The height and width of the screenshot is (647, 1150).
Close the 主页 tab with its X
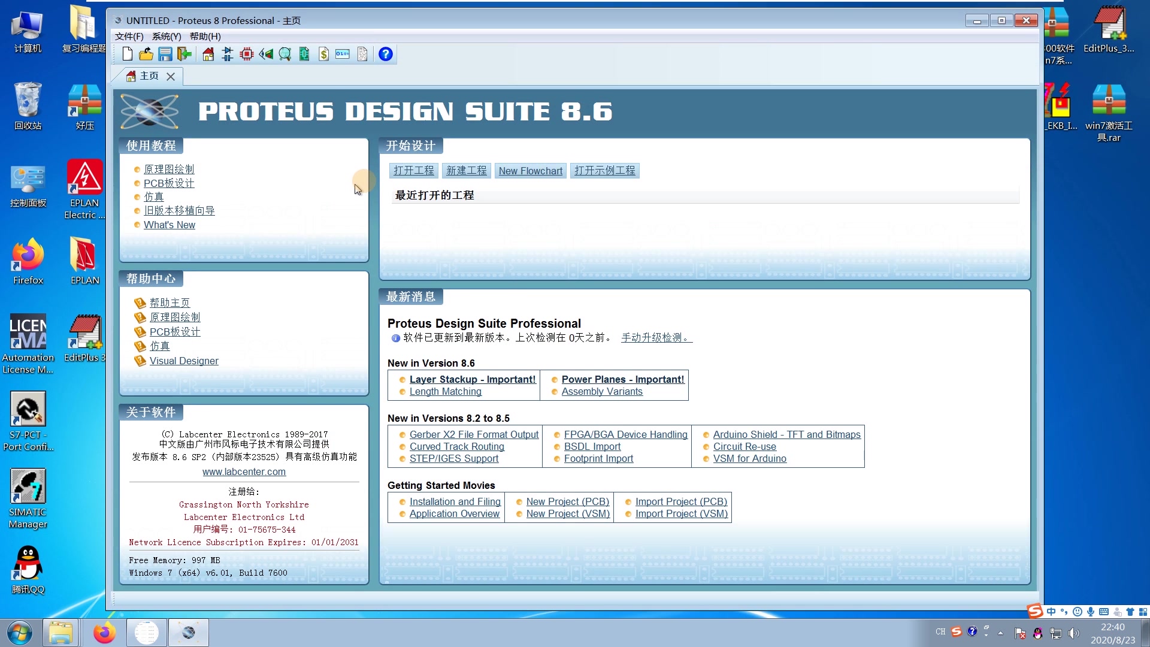tap(171, 77)
